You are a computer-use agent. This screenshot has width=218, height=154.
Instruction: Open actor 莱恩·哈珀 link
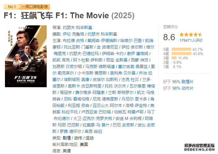coord(93,131)
